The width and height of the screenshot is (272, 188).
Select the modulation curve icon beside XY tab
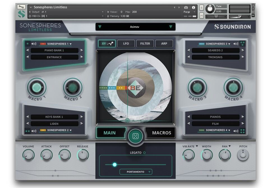(x=111, y=44)
